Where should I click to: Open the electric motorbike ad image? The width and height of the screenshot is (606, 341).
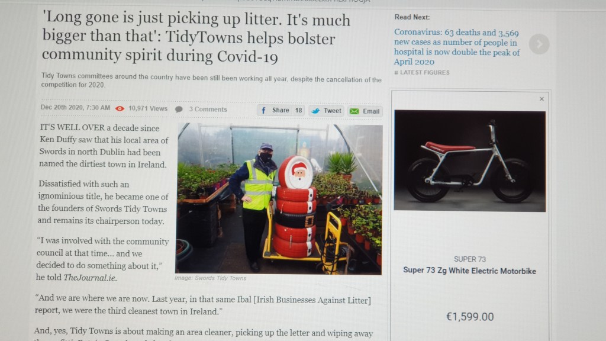(x=469, y=161)
